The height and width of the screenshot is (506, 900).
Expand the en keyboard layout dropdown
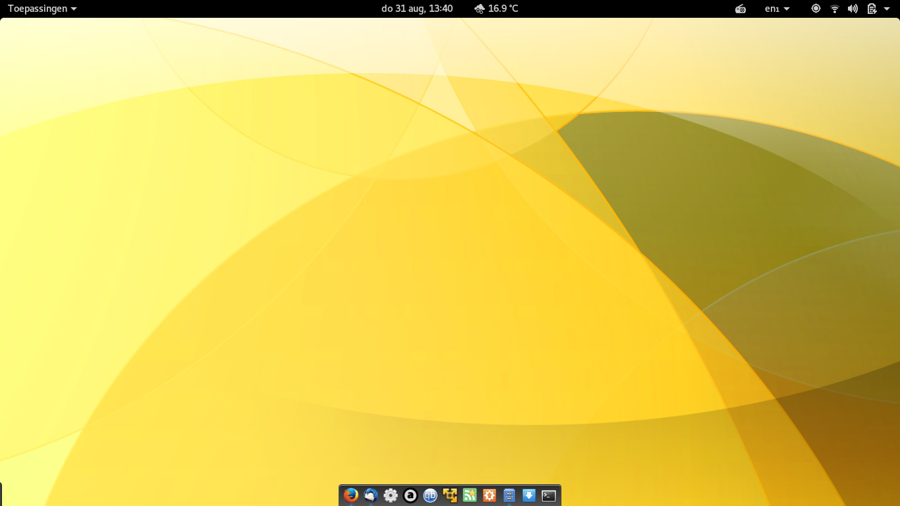point(777,9)
